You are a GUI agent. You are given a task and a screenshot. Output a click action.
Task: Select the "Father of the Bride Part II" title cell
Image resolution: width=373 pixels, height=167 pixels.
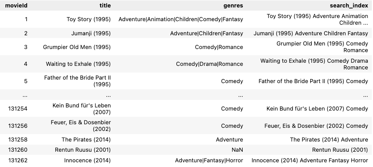pos(77,81)
